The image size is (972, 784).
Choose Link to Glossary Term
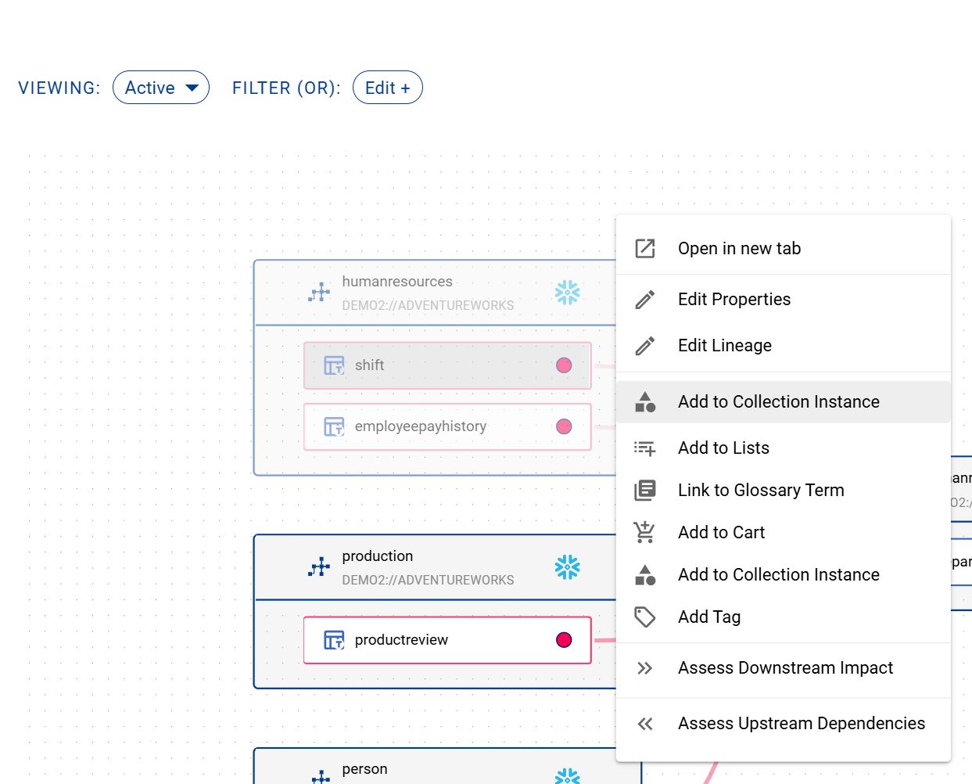[760, 491]
